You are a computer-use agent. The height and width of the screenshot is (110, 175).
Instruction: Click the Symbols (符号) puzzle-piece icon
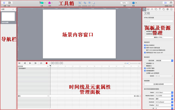pyautogui.click(x=49, y=3)
